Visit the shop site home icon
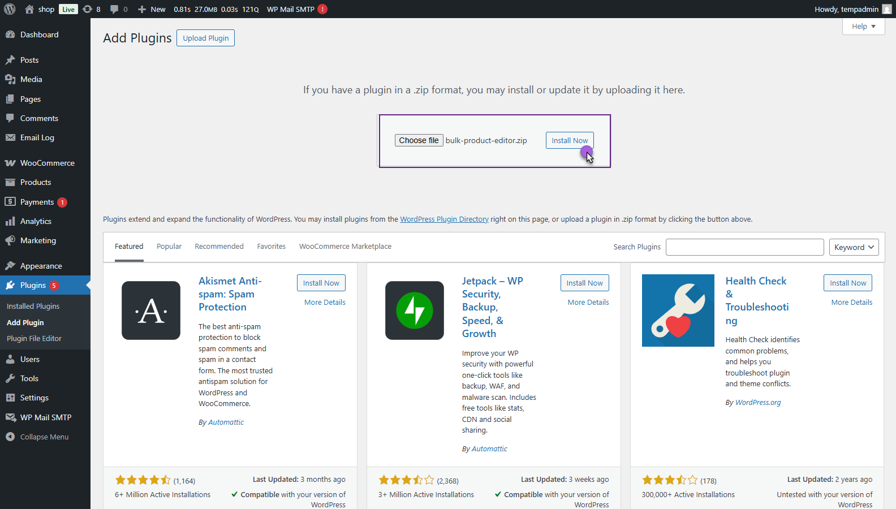 click(29, 9)
